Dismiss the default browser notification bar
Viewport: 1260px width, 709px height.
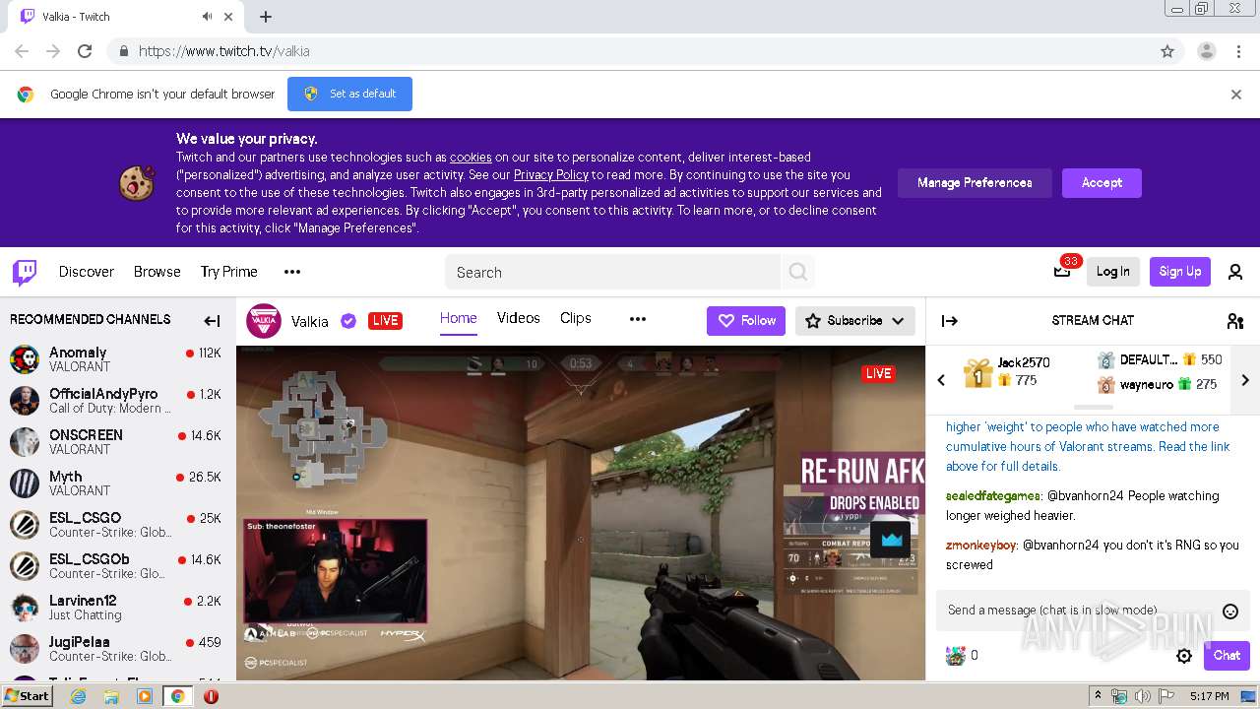(1235, 95)
